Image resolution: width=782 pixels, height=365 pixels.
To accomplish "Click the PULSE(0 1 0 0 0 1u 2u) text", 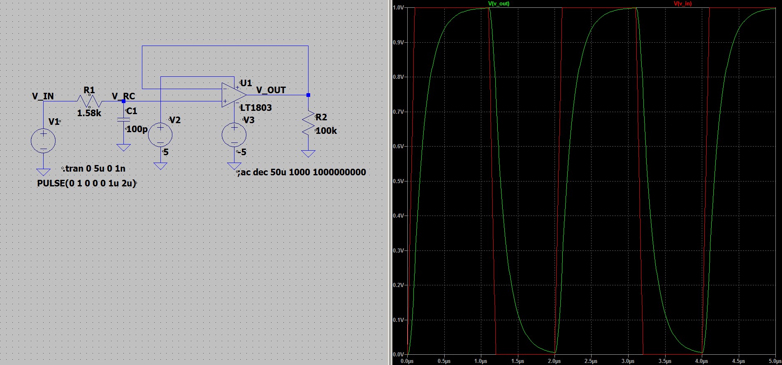I will point(86,183).
